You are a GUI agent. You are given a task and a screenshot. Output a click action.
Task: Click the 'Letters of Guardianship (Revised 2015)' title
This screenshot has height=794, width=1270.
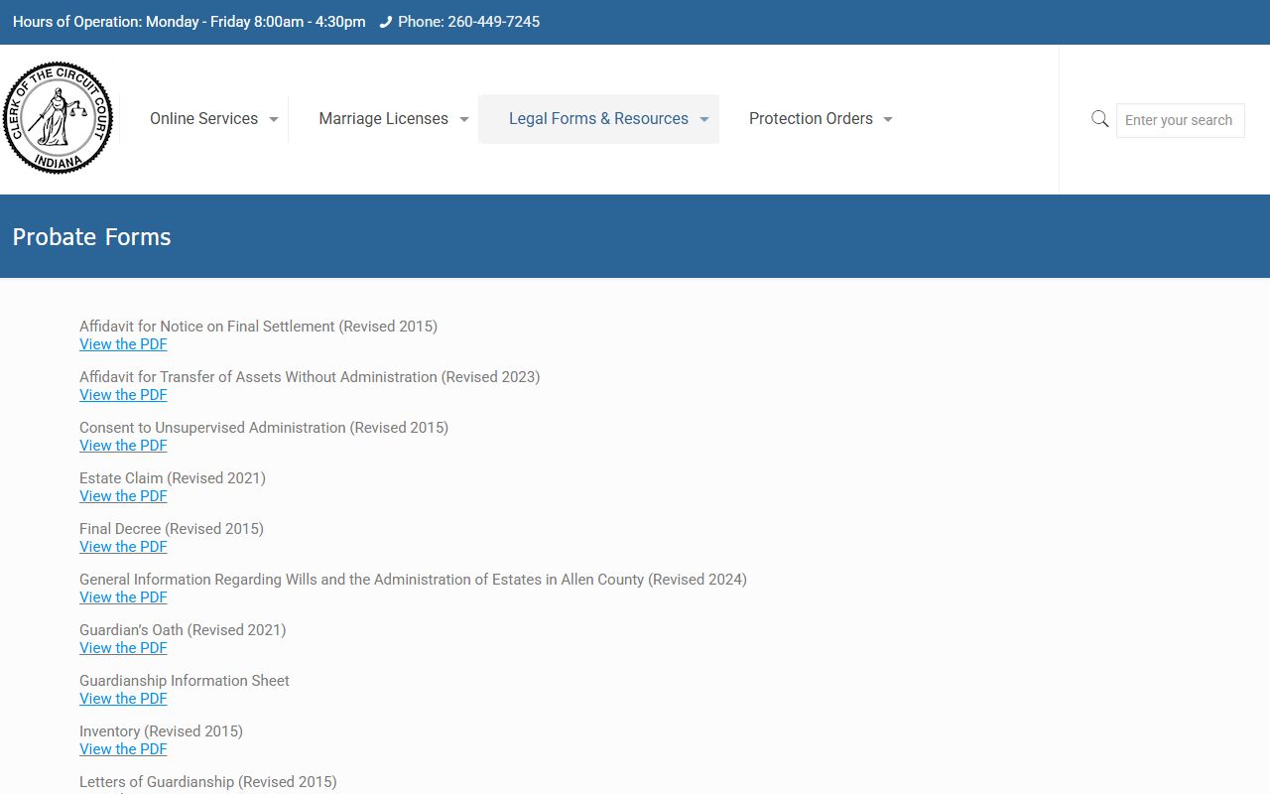point(208,782)
